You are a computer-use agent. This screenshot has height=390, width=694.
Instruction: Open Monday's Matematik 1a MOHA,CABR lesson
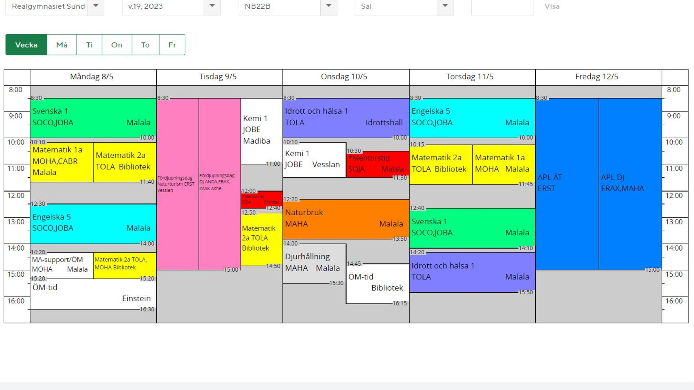pyautogui.click(x=62, y=162)
